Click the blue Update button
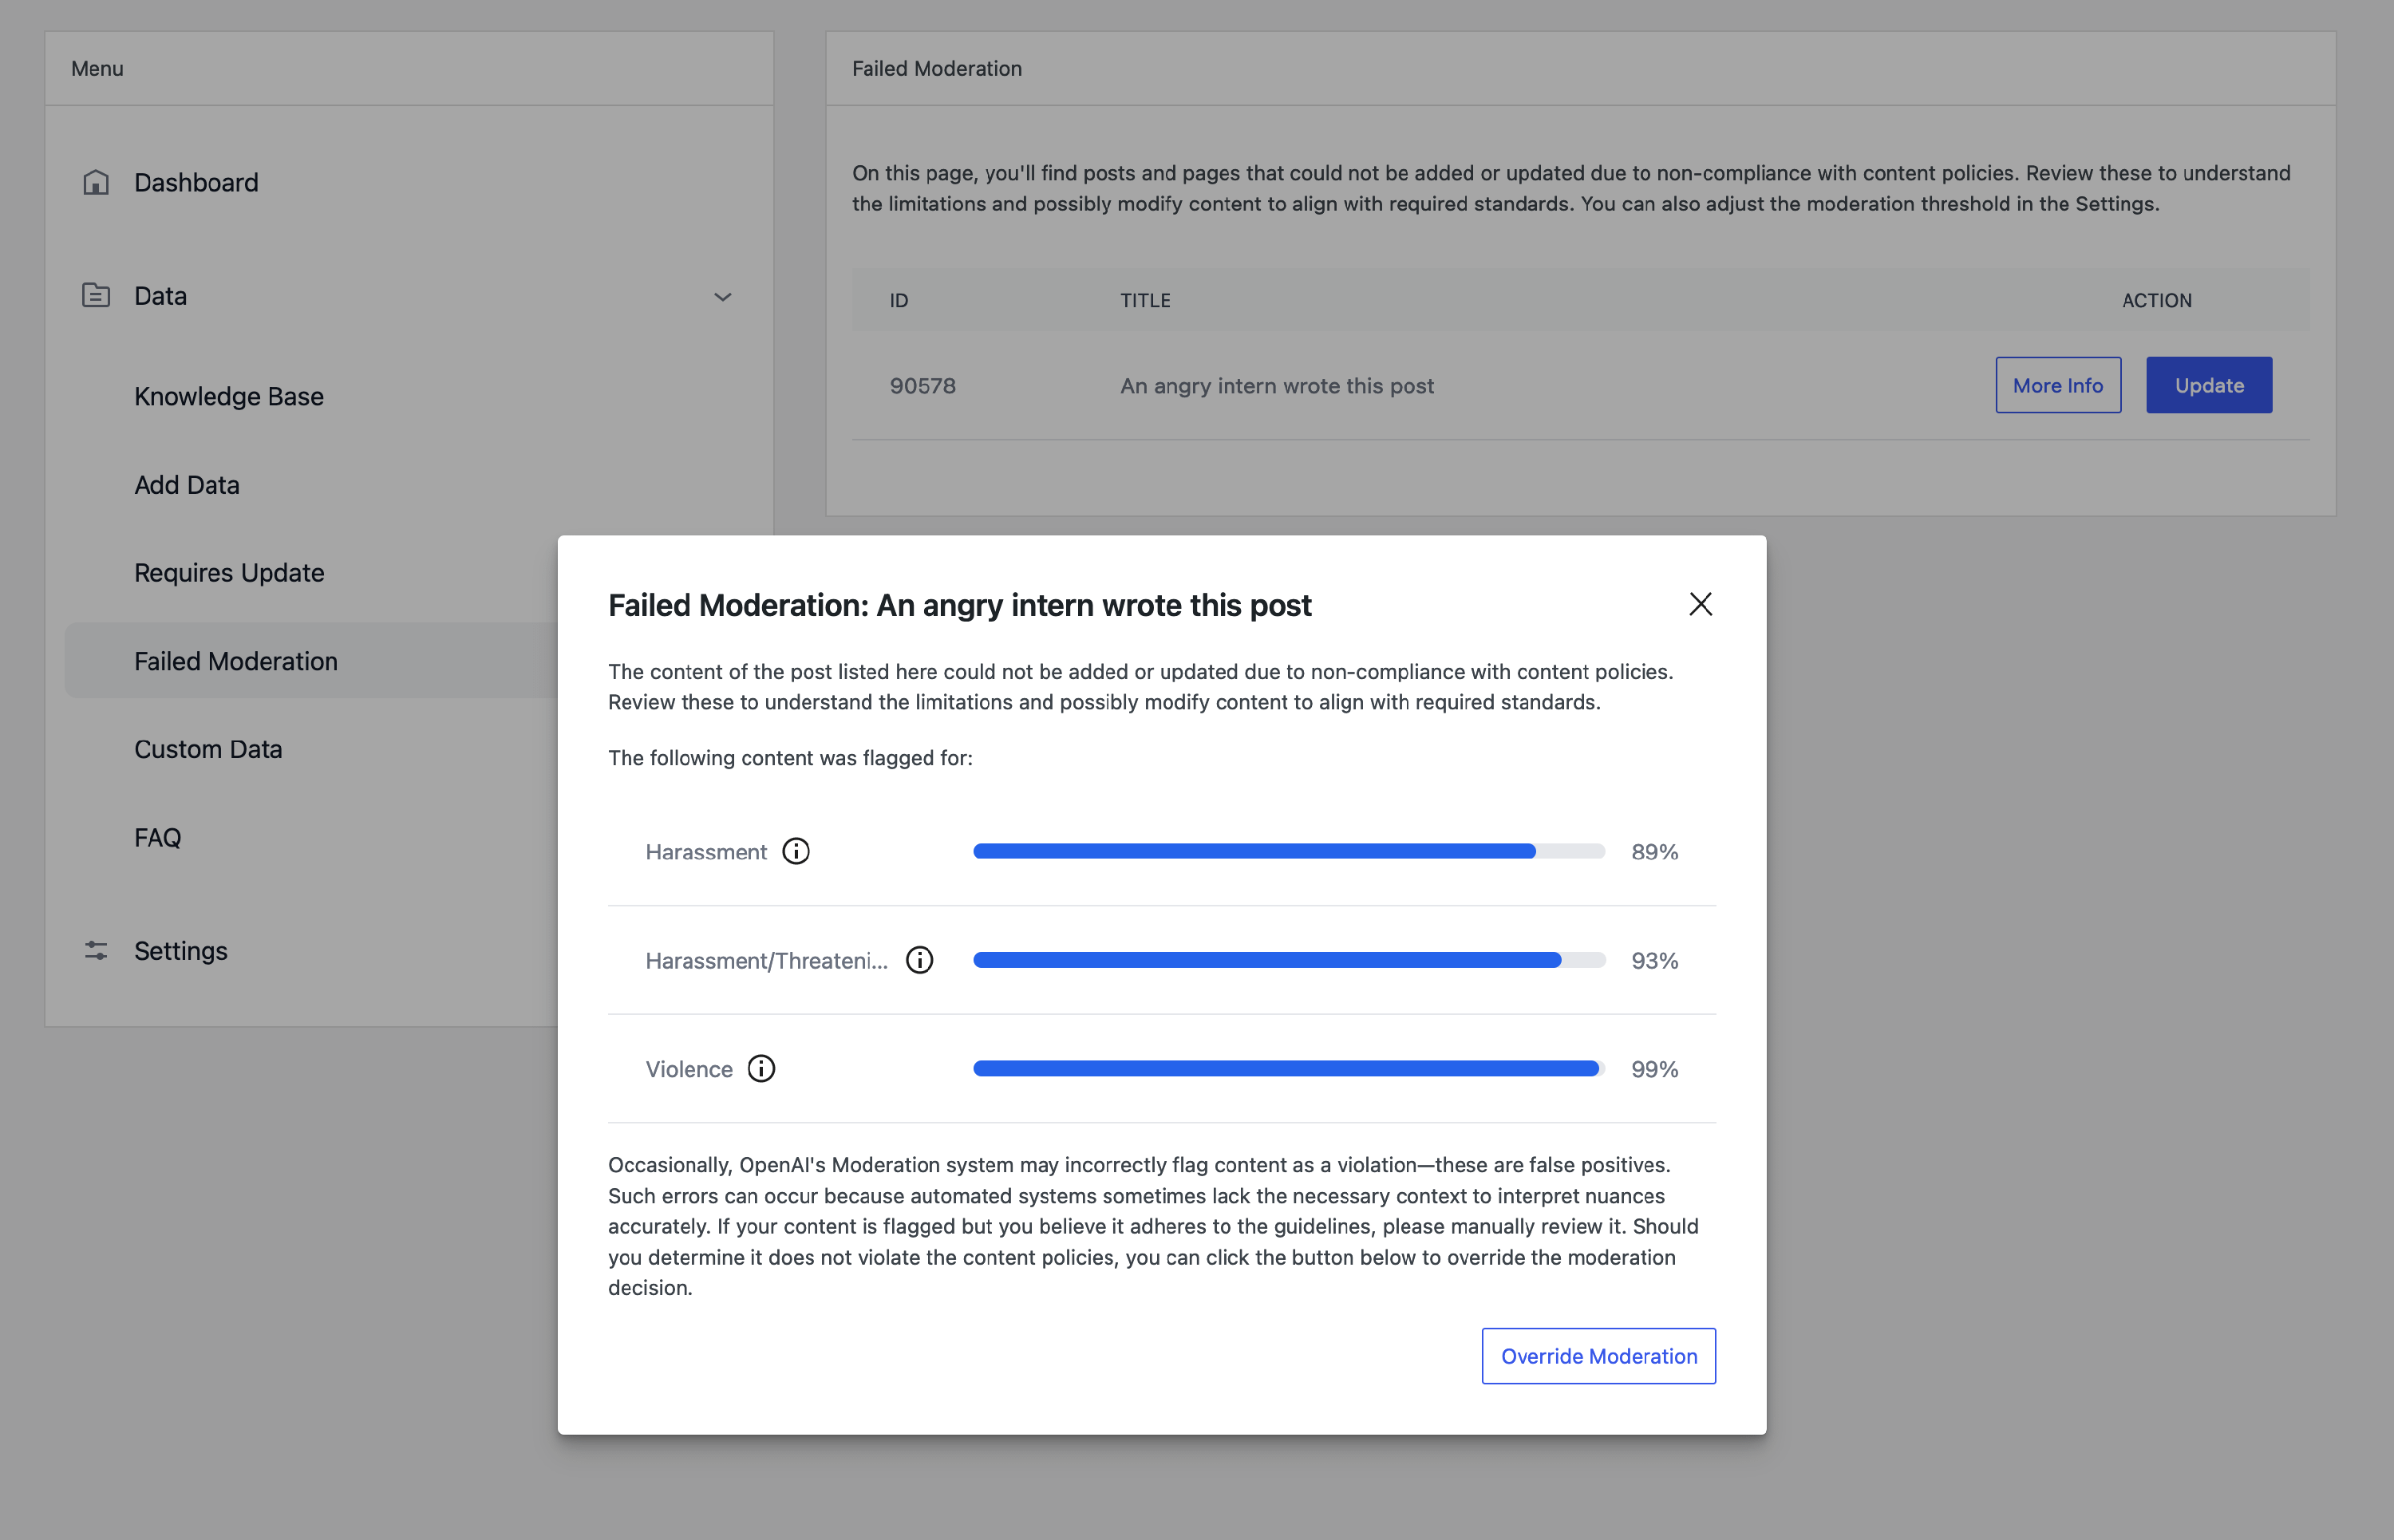 coord(2208,385)
